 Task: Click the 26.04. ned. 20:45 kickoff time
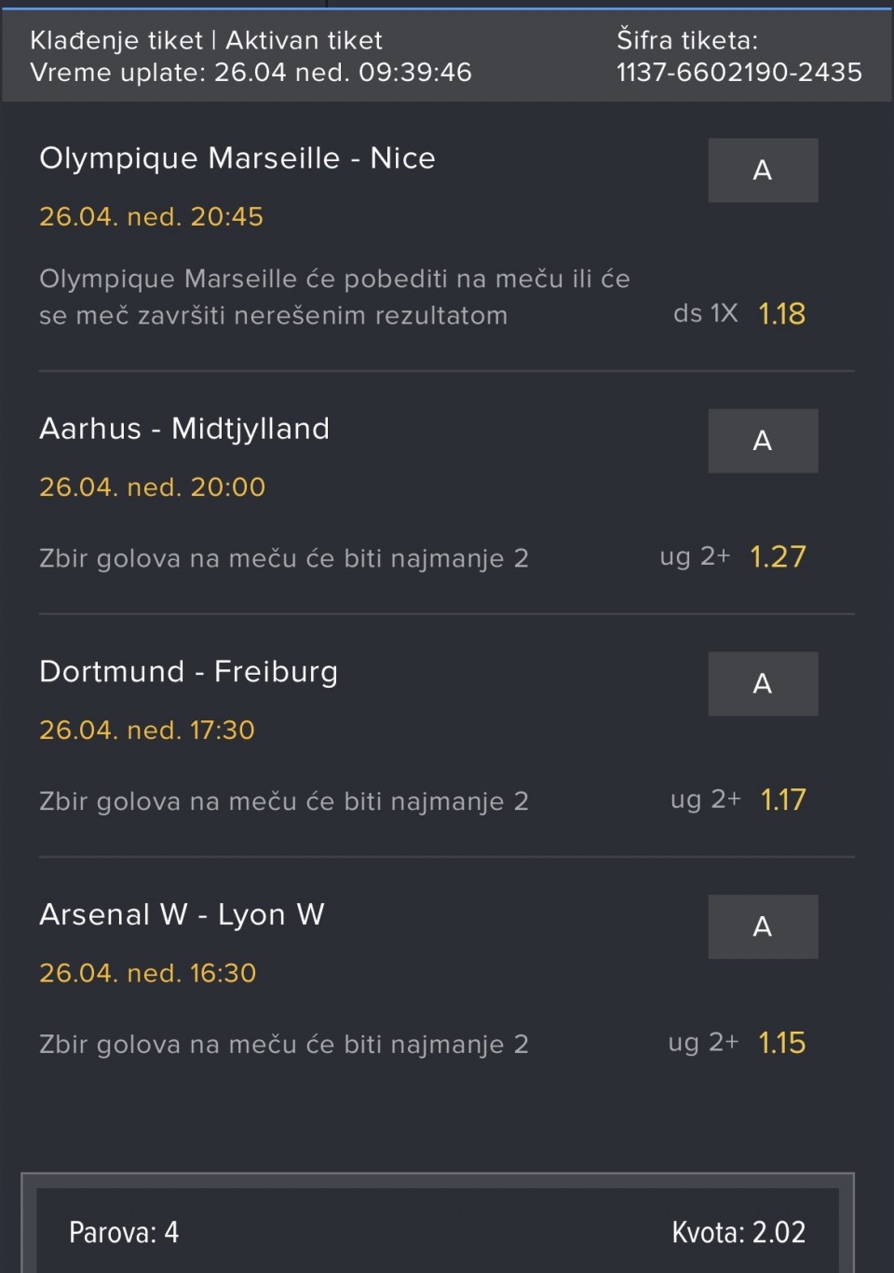click(151, 217)
